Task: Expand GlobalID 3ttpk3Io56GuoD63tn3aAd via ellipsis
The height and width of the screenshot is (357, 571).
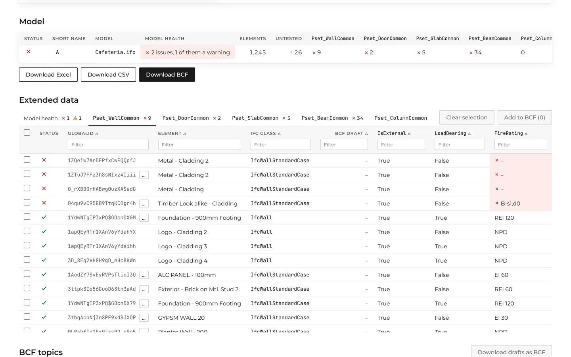Action: [144, 289]
